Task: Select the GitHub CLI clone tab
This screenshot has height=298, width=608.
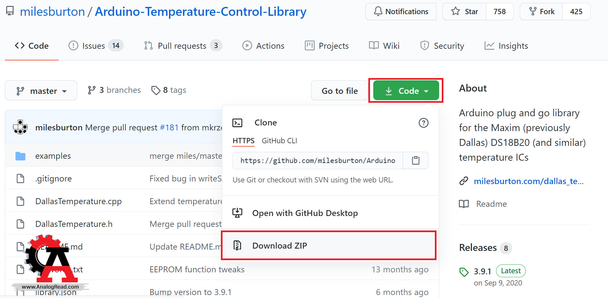Action: [279, 141]
